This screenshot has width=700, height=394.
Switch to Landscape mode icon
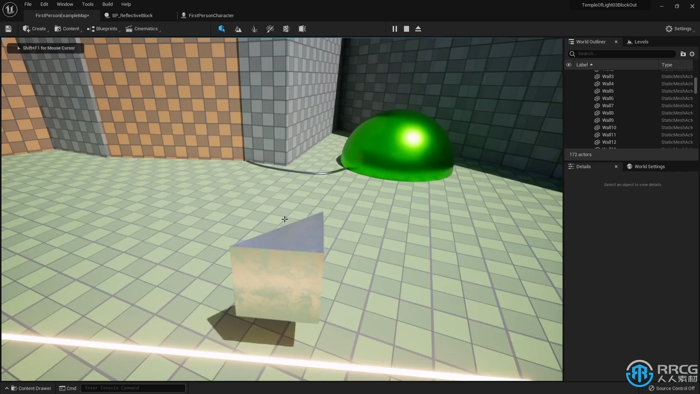(238, 29)
